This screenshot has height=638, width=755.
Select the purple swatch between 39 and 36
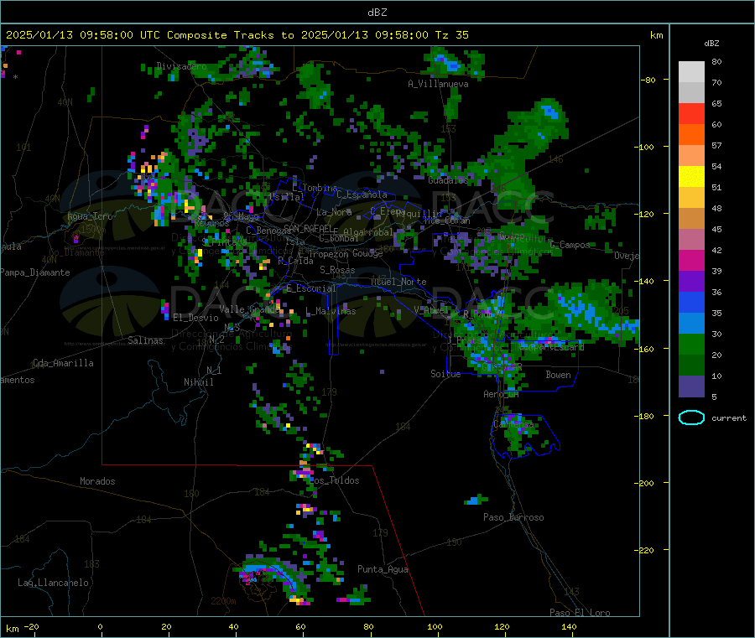point(691,282)
